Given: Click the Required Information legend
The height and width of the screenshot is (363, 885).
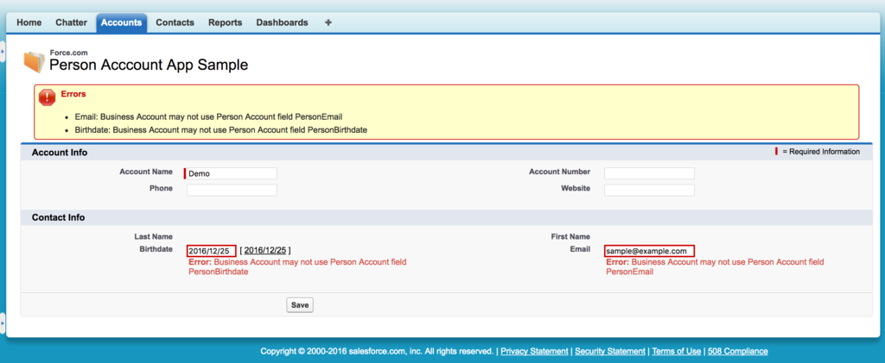Looking at the screenshot, I should pyautogui.click(x=818, y=152).
